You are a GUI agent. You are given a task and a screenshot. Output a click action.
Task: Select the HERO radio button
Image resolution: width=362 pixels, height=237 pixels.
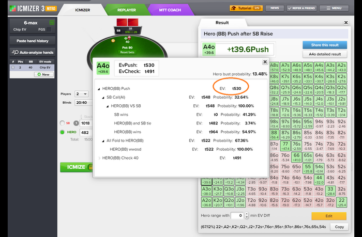[x=62, y=132]
